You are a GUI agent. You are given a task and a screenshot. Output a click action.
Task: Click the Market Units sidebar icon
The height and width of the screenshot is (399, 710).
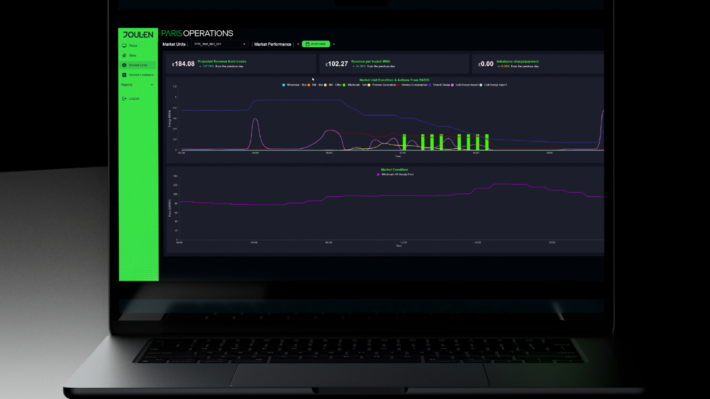pos(124,65)
